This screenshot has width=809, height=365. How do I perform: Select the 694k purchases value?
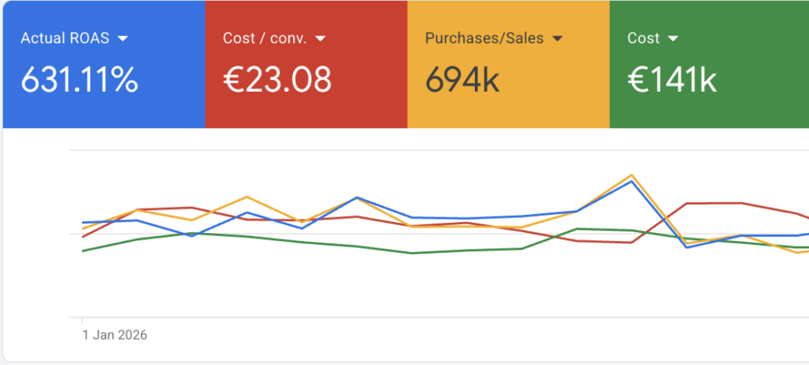click(462, 80)
